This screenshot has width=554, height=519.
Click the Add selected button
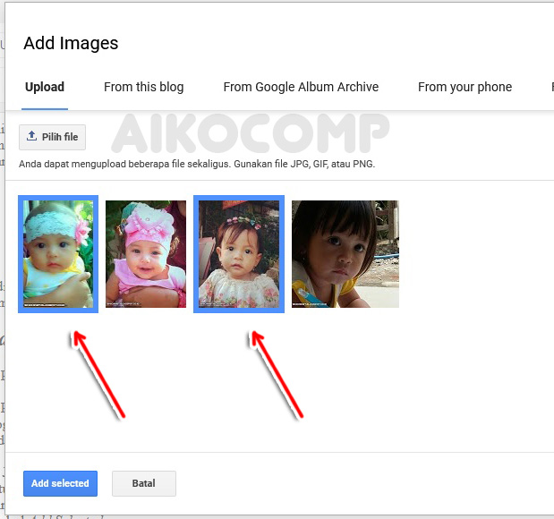[x=60, y=483]
